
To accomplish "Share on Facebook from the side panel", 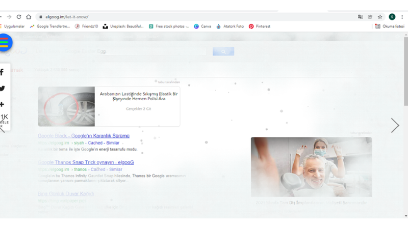I will 2,73.
